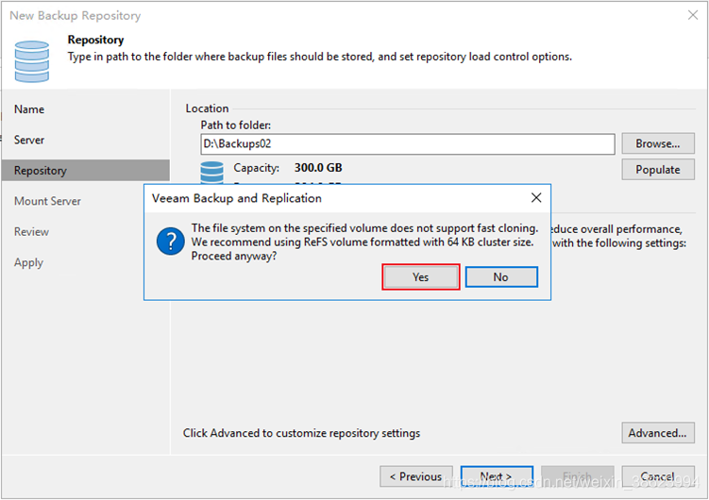This screenshot has height=500, width=709.
Task: Proceed with the Next button
Action: 497,476
